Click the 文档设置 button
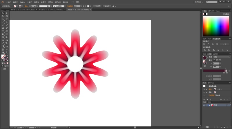 (x=97, y=6)
